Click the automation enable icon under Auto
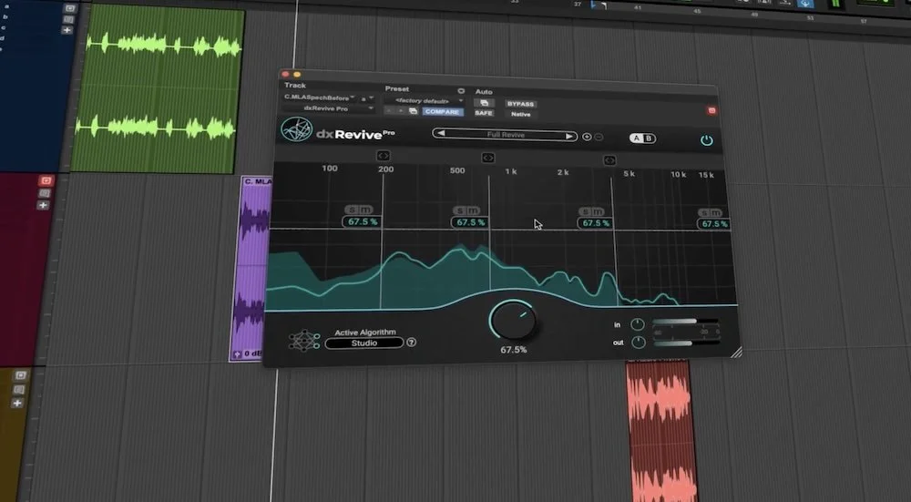This screenshot has width=911, height=502. [x=484, y=103]
